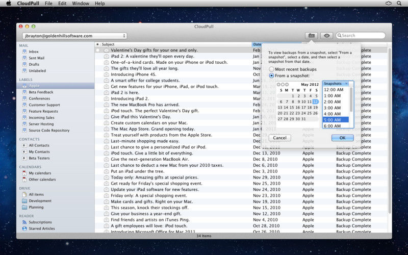Open the Development folder icon
Viewport: 408px width, 255px height.
pyautogui.click(x=24, y=201)
